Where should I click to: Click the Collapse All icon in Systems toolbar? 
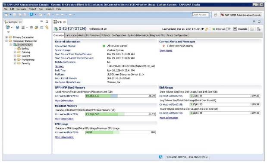click(x=42, y=28)
